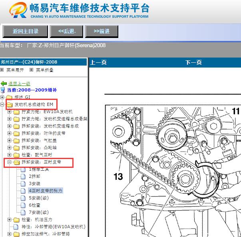Click the 返回主目录 button
This screenshot has height=237, width=241.
coord(25,31)
